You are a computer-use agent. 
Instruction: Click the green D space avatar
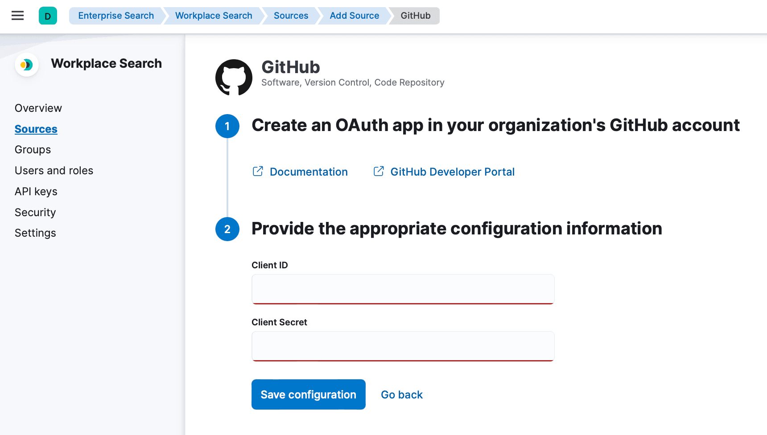(48, 16)
